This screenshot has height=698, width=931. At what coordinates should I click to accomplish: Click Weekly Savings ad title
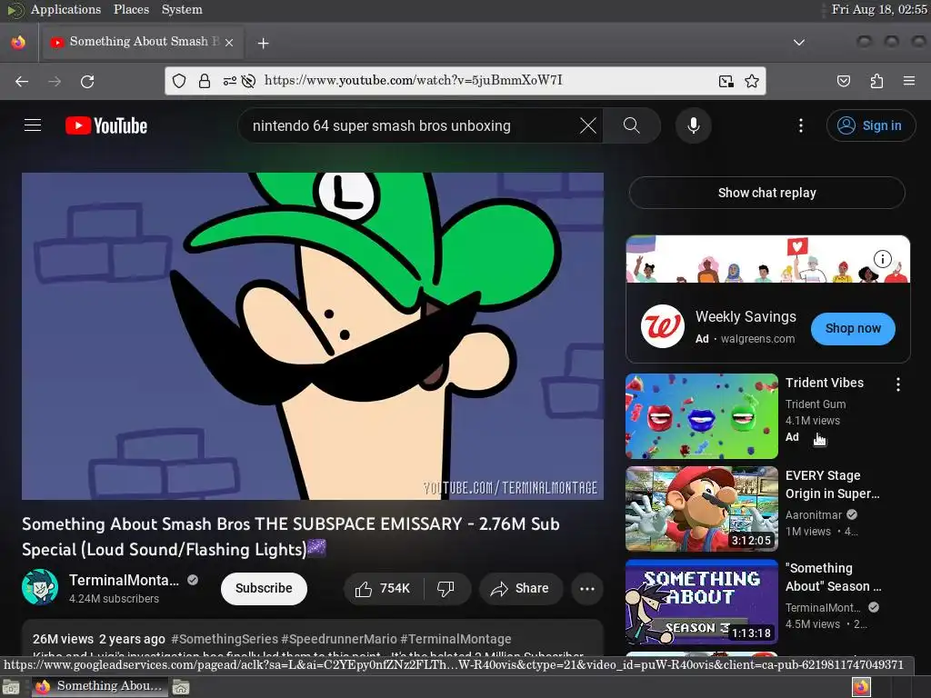click(746, 316)
